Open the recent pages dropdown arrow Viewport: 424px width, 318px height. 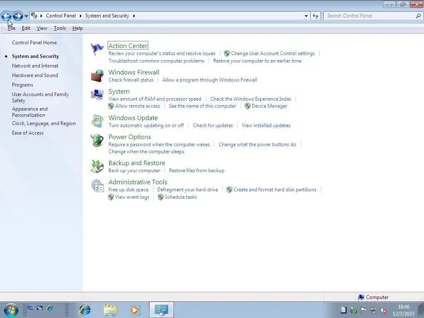pyautogui.click(x=26, y=16)
